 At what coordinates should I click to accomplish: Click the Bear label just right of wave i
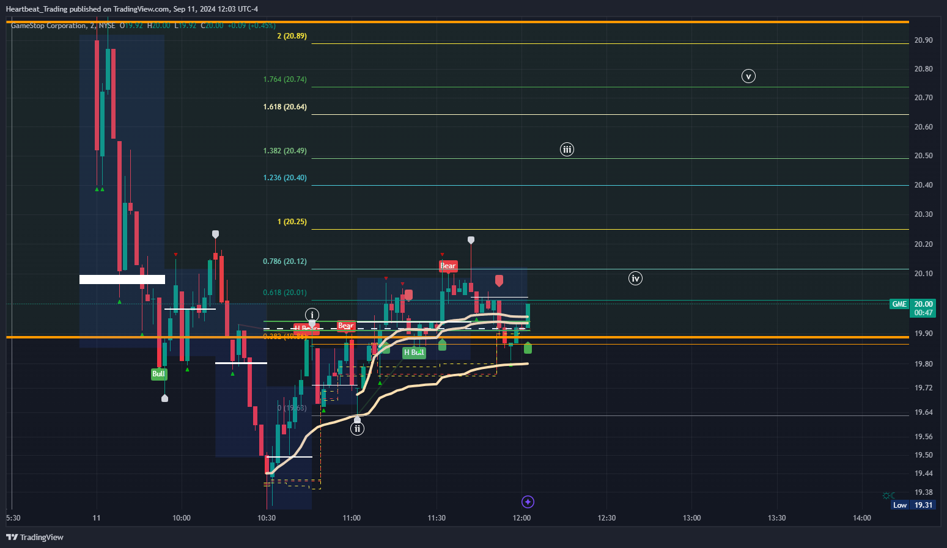345,326
